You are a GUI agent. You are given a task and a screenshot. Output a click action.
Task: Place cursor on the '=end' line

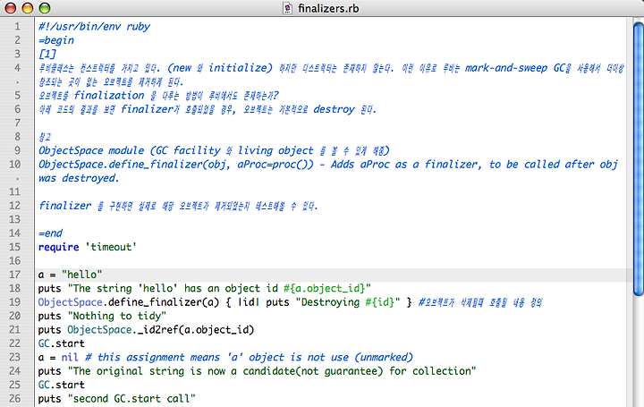[x=50, y=233]
